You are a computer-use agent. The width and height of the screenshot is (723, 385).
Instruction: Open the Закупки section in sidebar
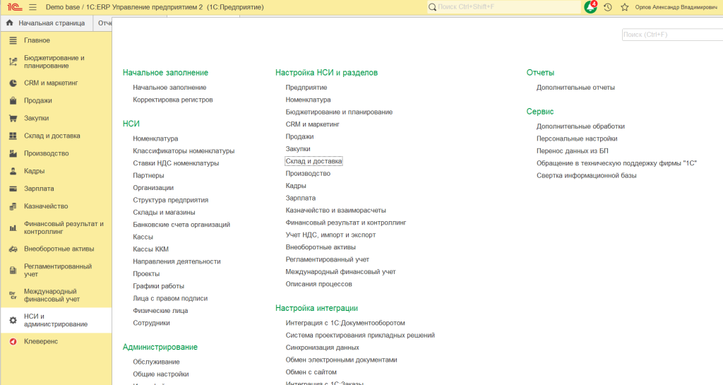[37, 118]
